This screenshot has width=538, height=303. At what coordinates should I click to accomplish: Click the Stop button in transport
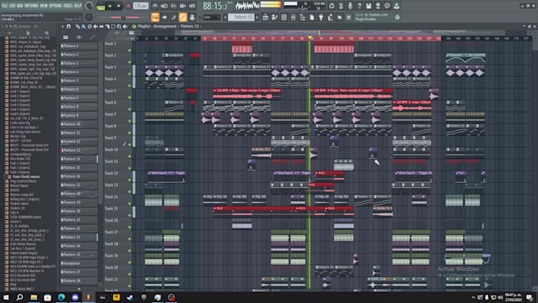point(119,6)
